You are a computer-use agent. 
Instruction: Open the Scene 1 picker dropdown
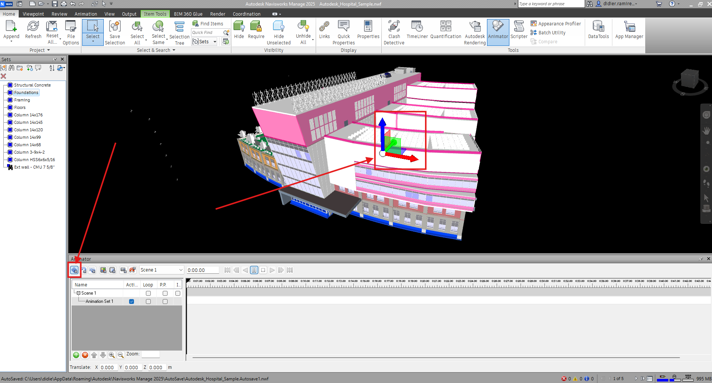tap(162, 270)
